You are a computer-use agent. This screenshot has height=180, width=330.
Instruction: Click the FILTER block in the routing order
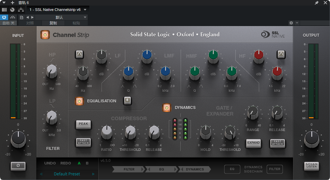coord(129,169)
